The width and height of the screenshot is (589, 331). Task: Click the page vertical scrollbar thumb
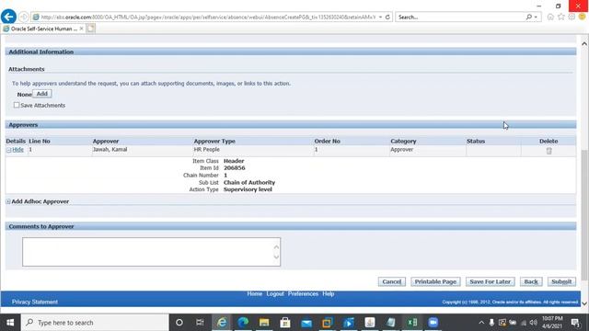584,214
